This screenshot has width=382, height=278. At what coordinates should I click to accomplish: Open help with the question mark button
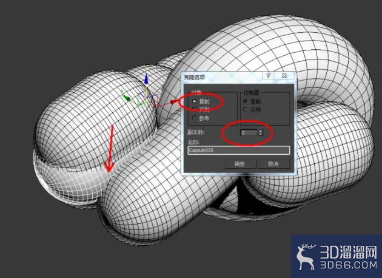(268, 76)
